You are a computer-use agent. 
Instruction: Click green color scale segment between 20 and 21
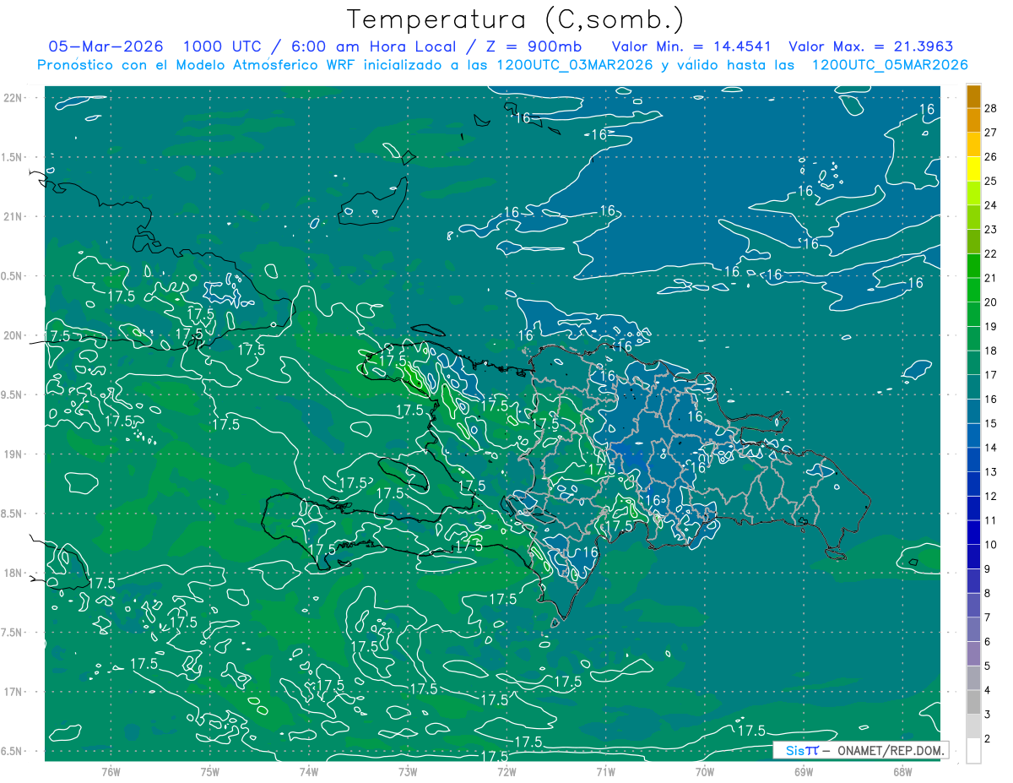[x=973, y=290]
